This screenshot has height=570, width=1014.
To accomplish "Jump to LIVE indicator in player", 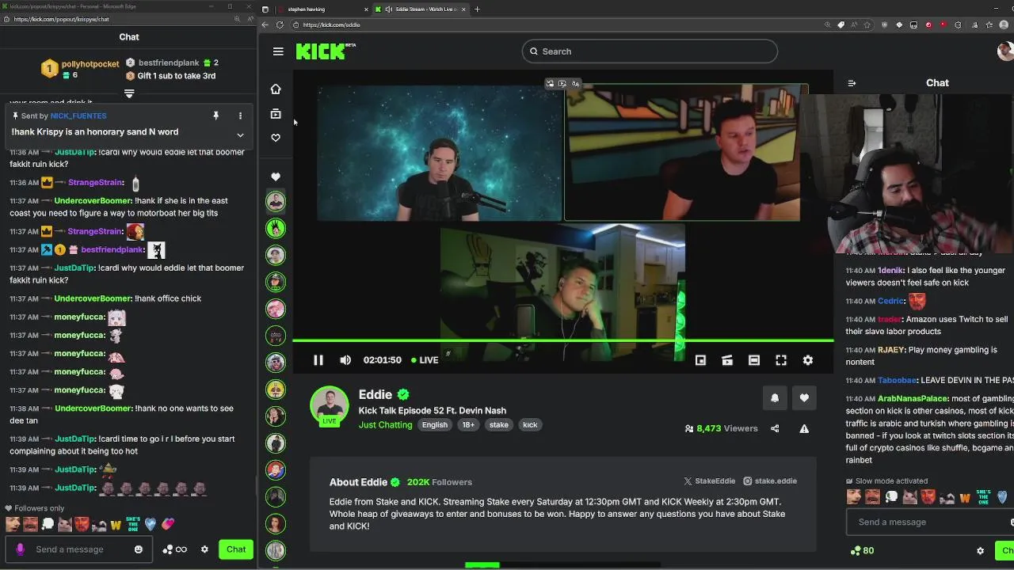I will coord(425,360).
